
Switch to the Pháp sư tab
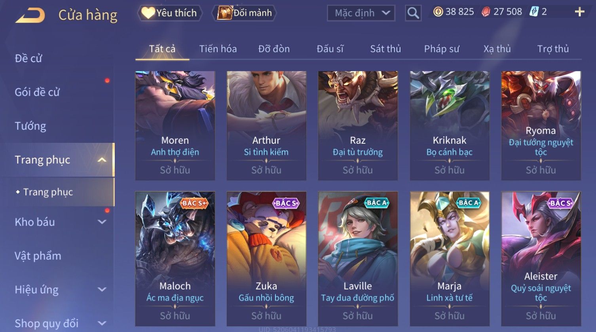pos(442,49)
